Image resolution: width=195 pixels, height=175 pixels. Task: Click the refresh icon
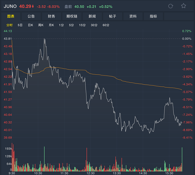click(171, 6)
